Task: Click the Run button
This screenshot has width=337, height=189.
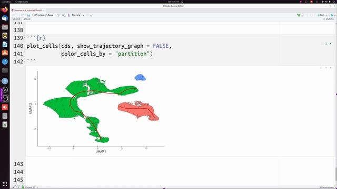Action: click(x=321, y=15)
